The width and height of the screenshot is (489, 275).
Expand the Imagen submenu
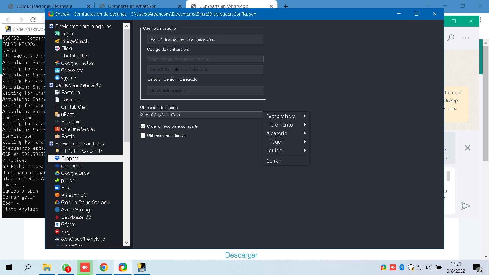[286, 142]
